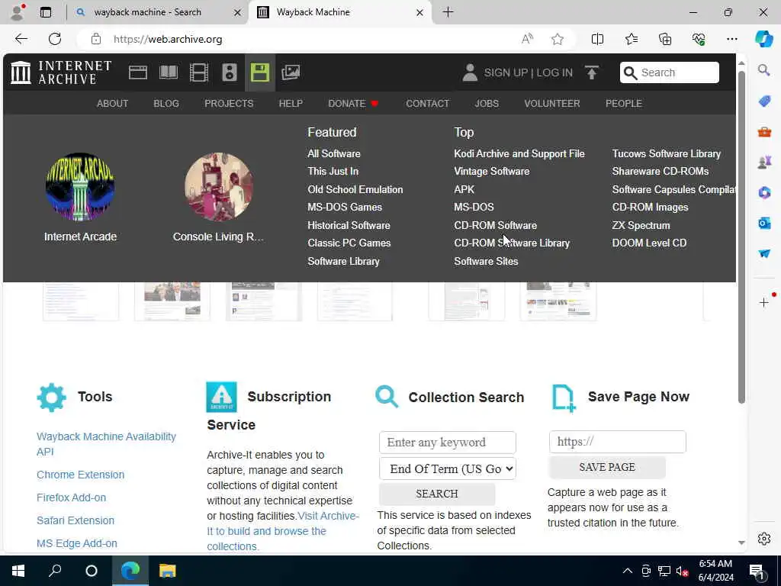
Task: Click the user avatar icon
Action: (469, 72)
